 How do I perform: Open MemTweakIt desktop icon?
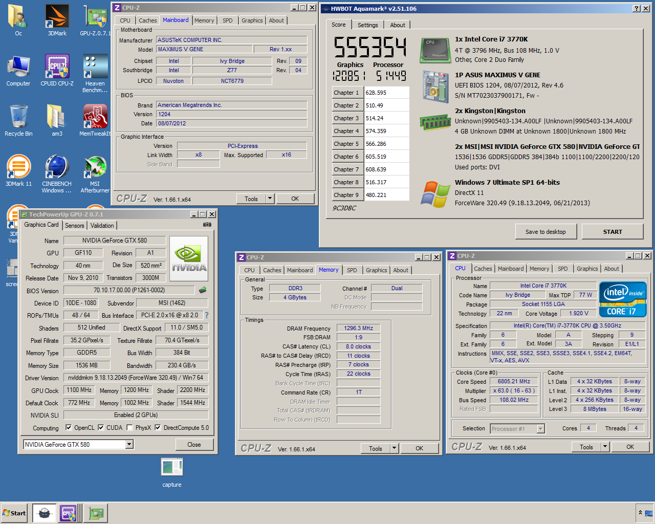pos(95,120)
